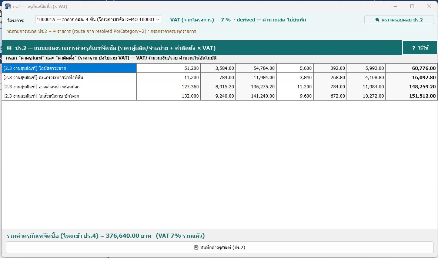
Task: Click cell value 127,360
Action: [168, 86]
